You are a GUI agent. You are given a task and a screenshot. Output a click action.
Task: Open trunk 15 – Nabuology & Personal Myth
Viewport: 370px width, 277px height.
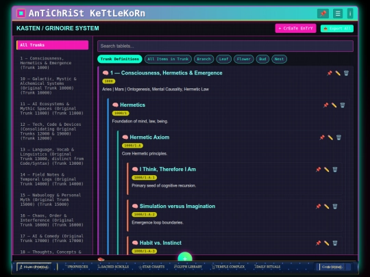tap(51, 200)
